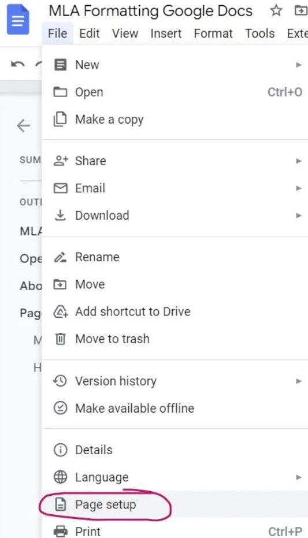Image resolution: width=308 pixels, height=538 pixels.
Task: Click the Make a copy icon
Action: 60,120
